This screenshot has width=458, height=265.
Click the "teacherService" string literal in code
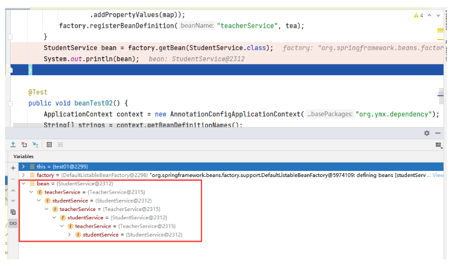[247, 26]
